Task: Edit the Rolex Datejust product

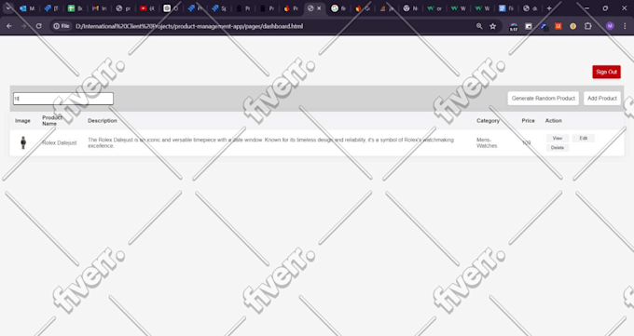Action: point(583,138)
